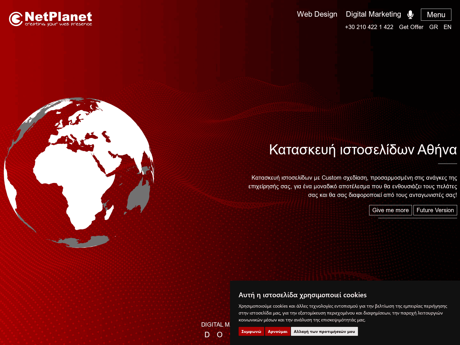Image resolution: width=460 pixels, height=345 pixels.
Task: Switch language to GR
Action: pos(433,27)
